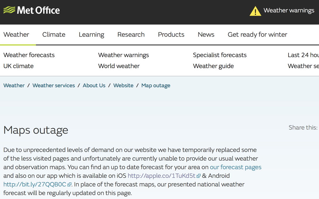
Task: Open the Weather warnings header link
Action: click(289, 11)
